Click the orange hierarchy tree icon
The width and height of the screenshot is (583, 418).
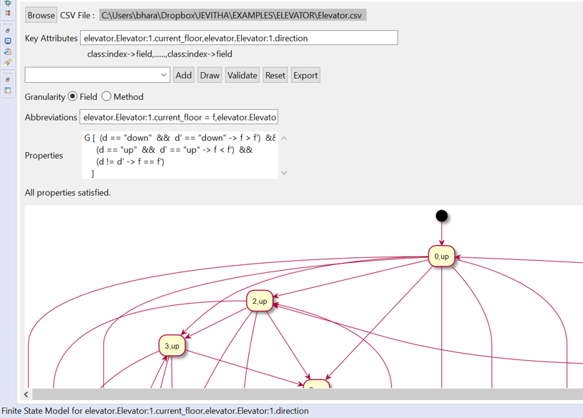tap(8, 13)
